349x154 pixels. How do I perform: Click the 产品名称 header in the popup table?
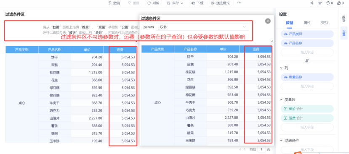[x=190, y=49]
